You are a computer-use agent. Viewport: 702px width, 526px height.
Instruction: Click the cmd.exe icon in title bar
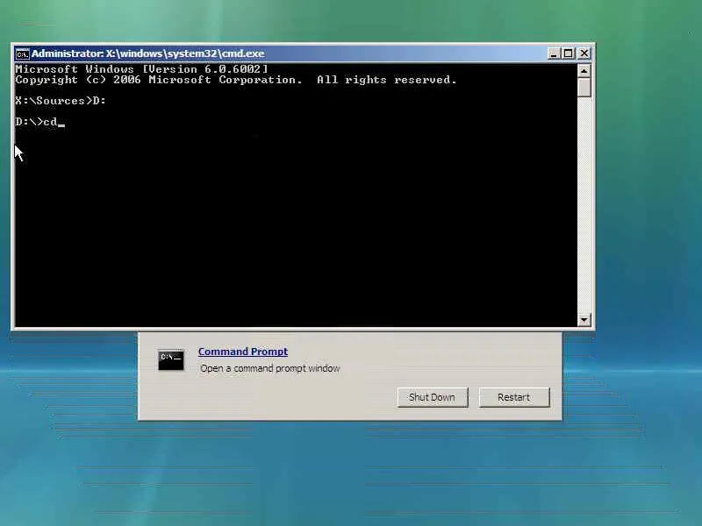[22, 54]
